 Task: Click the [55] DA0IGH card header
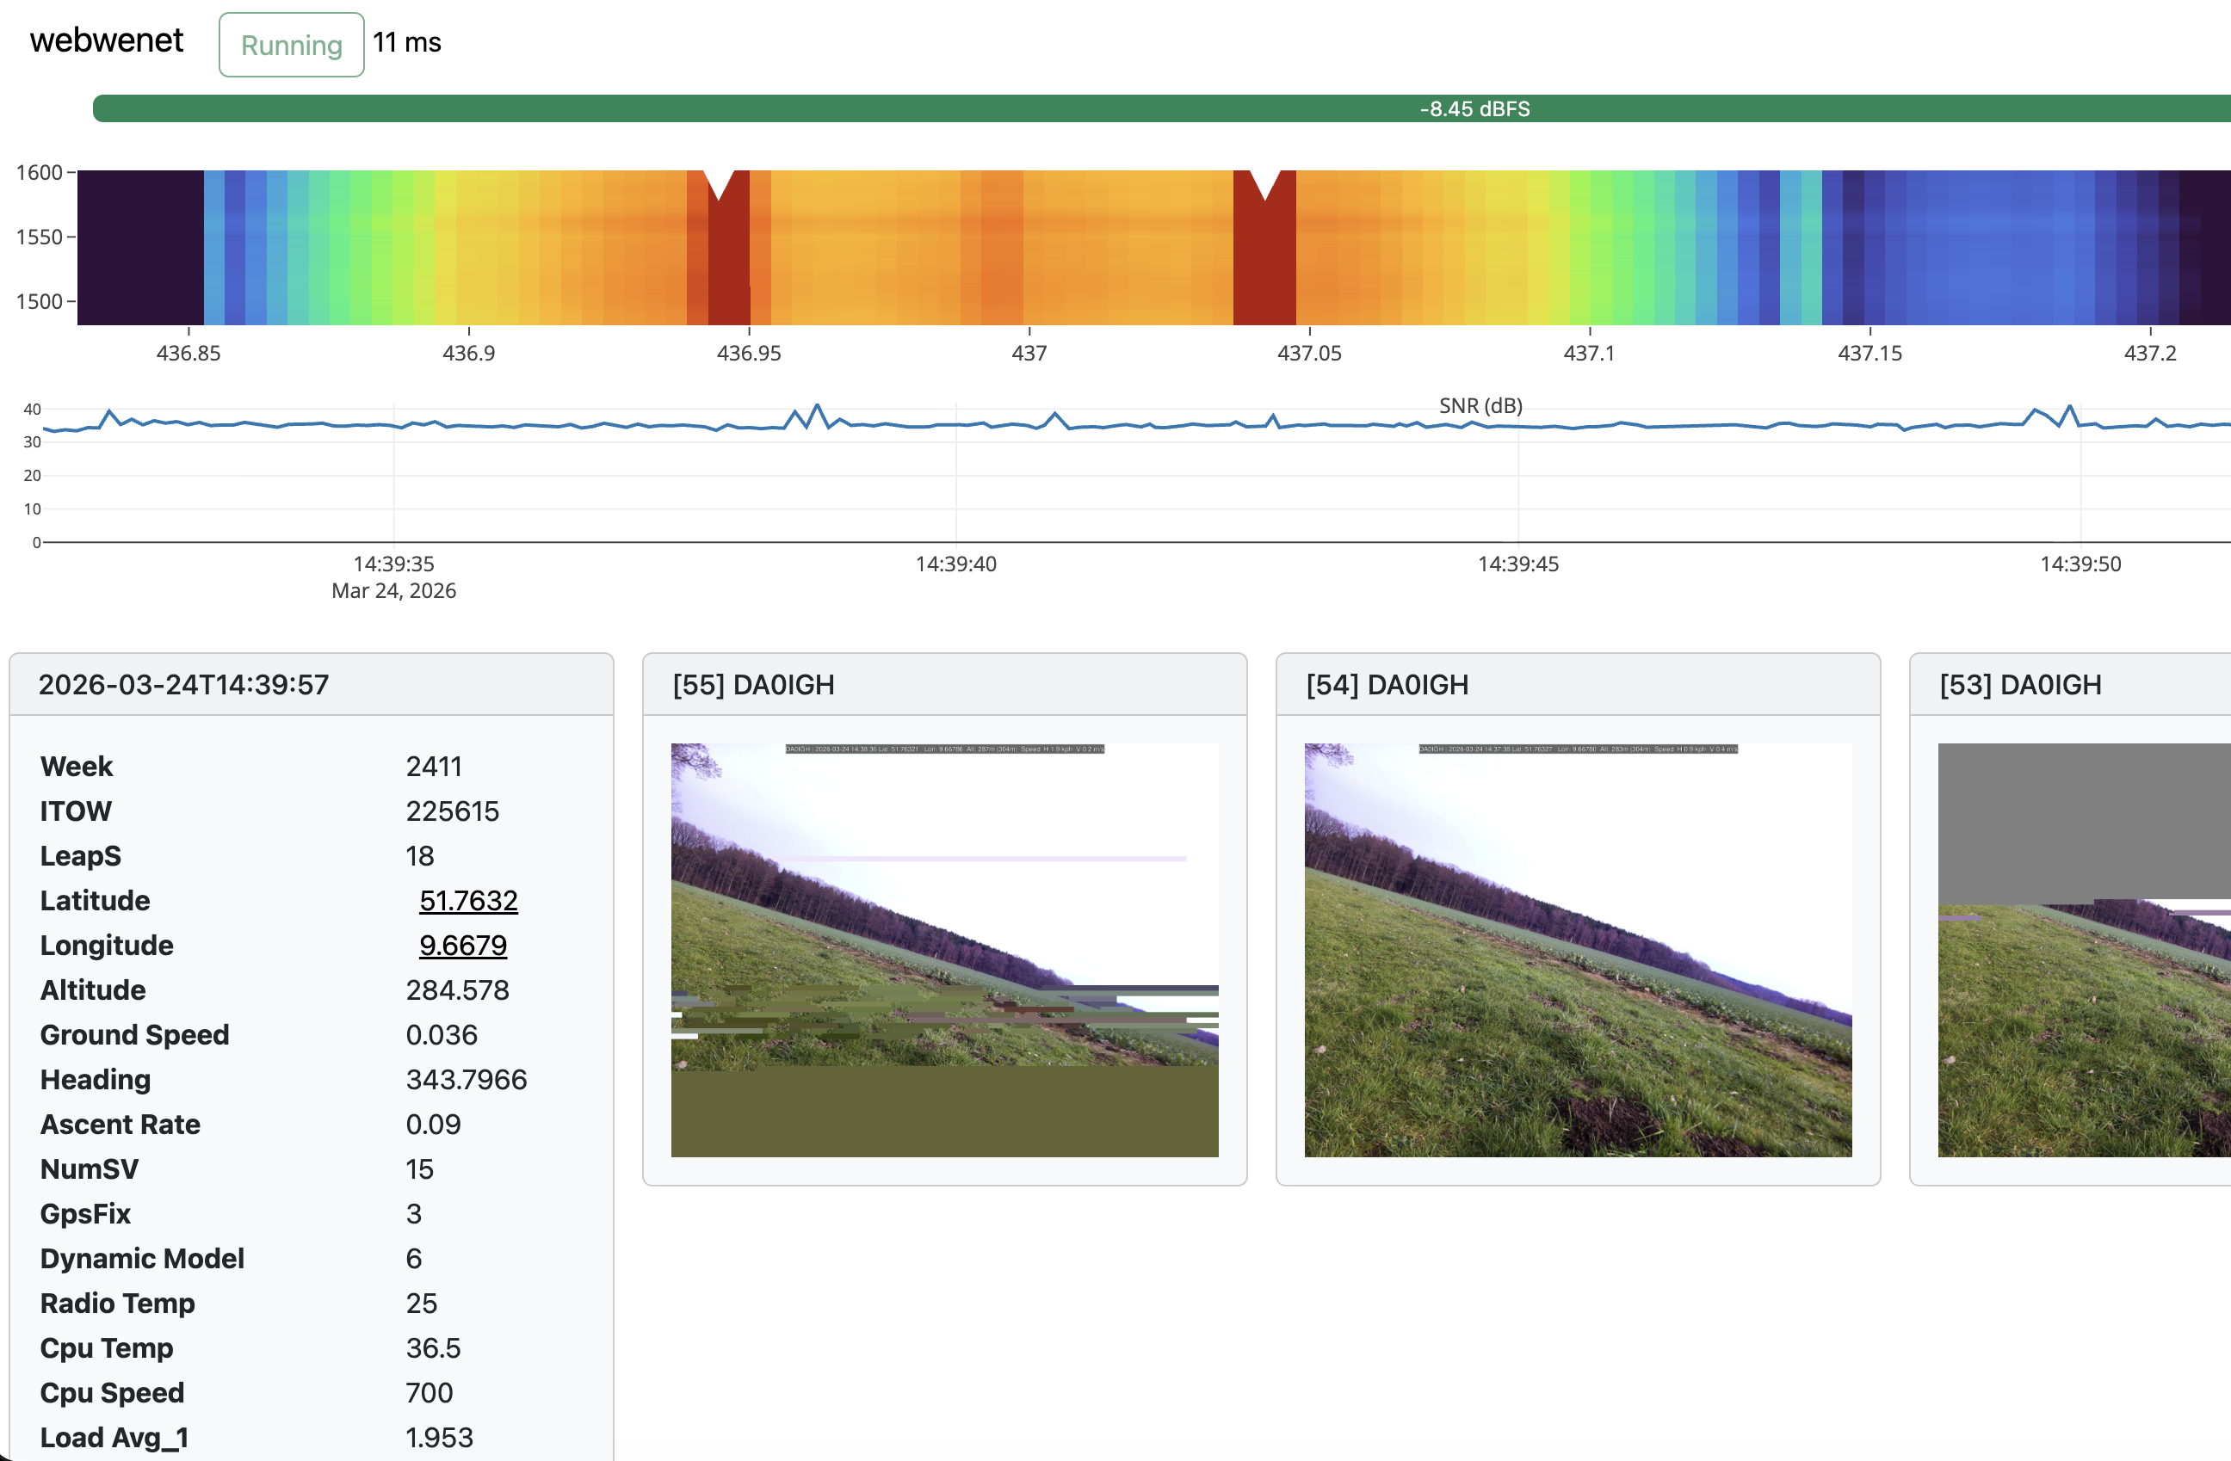753,685
